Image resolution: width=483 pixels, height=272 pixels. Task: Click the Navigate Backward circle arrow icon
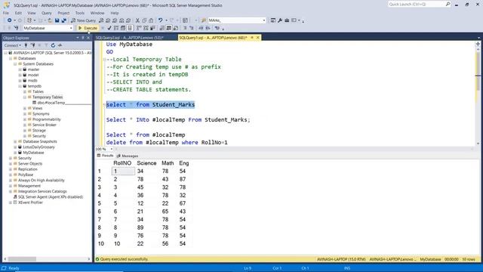pyautogui.click(x=10, y=20)
